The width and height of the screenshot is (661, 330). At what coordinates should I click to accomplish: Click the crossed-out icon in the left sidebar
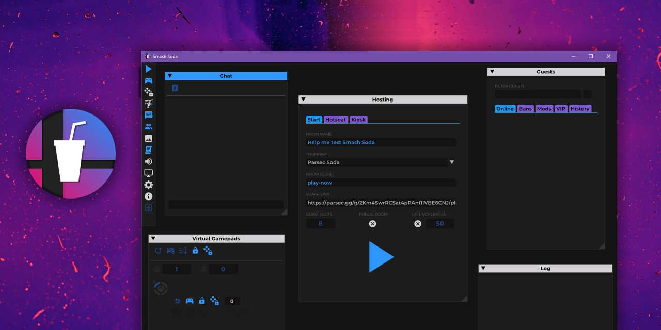149,104
